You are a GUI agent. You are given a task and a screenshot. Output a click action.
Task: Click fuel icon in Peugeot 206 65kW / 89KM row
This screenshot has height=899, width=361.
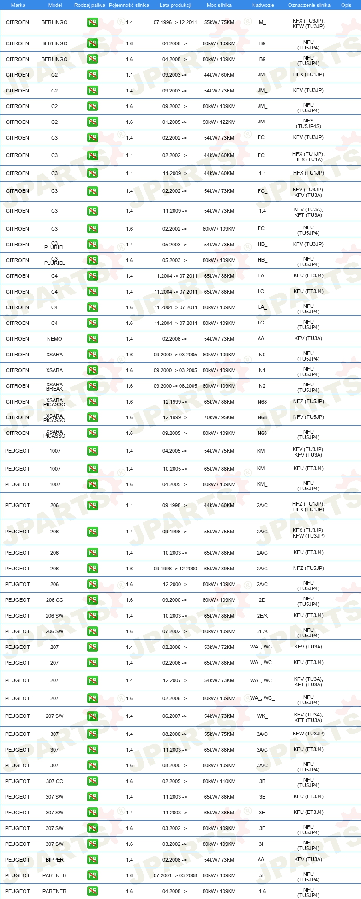92,569
